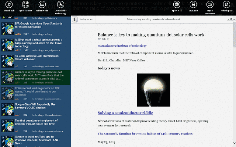Click thumbnail of 40 Gbps post
The height and width of the screenshot is (147, 236).
[x=8, y=61]
